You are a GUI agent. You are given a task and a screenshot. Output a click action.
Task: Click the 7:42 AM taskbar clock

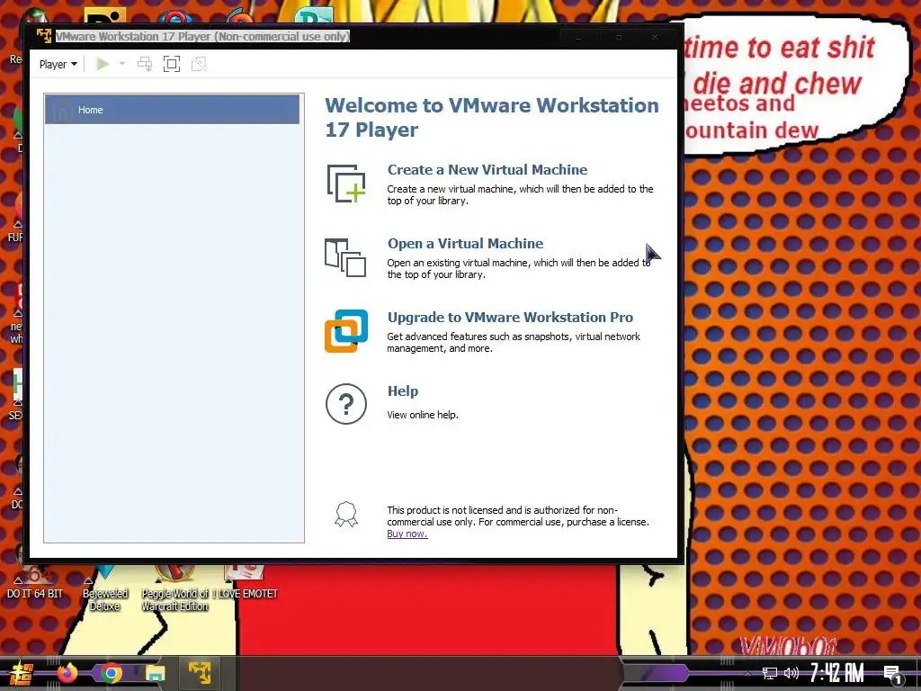pyautogui.click(x=837, y=673)
